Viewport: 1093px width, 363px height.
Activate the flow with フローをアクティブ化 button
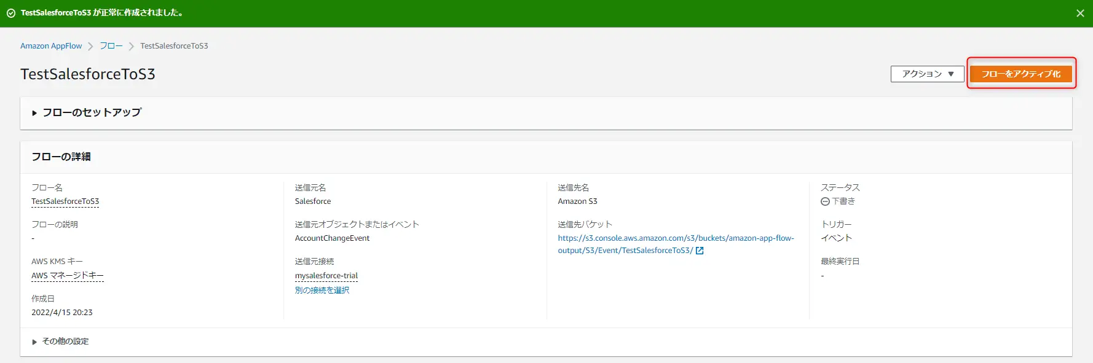coord(1021,74)
